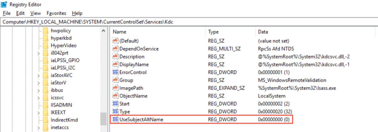Image resolution: width=378 pixels, height=132 pixels.
Task: Click the IISADMIN key label
Action: point(61,105)
